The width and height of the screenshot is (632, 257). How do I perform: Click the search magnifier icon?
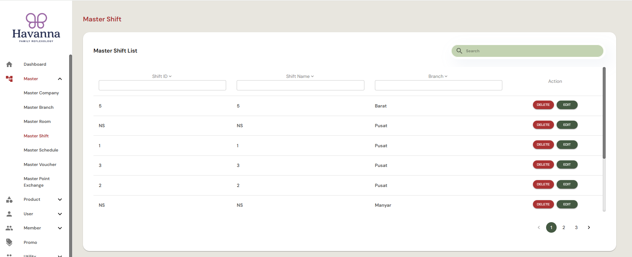pos(459,51)
